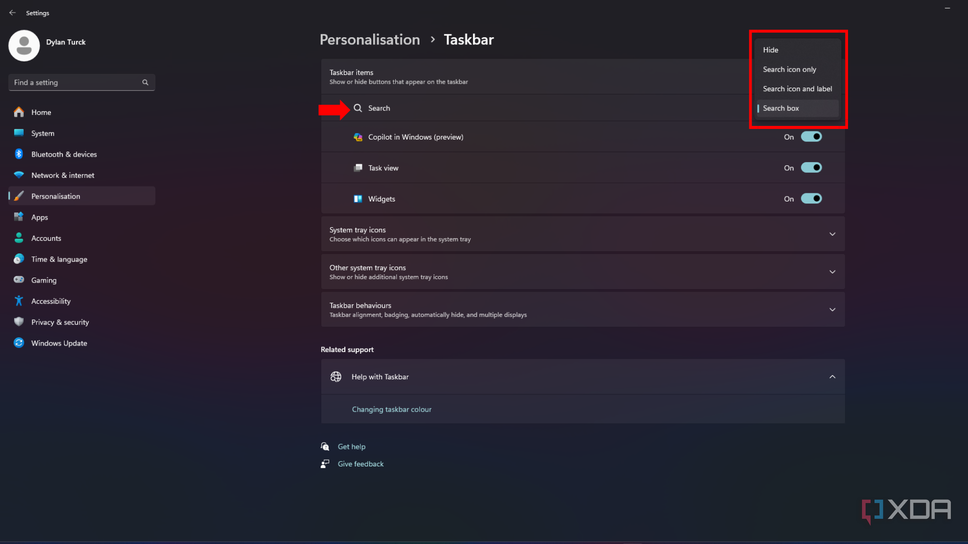968x544 pixels.
Task: Toggle Widgets off
Action: 811,198
